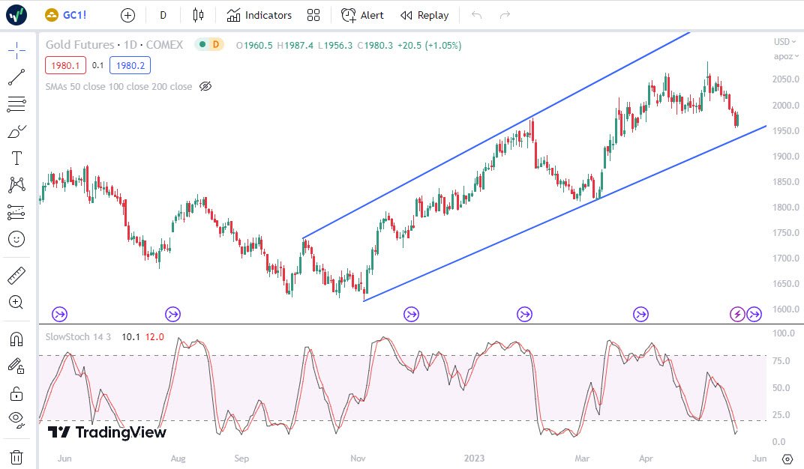Image resolution: width=804 pixels, height=469 pixels.
Task: Select the trend line drawing tool
Action: (16, 76)
